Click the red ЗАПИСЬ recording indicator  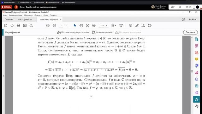point(6,7)
